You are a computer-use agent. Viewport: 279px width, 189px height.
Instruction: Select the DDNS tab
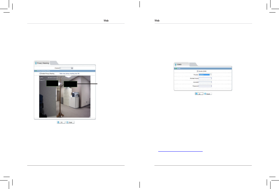(182, 65)
